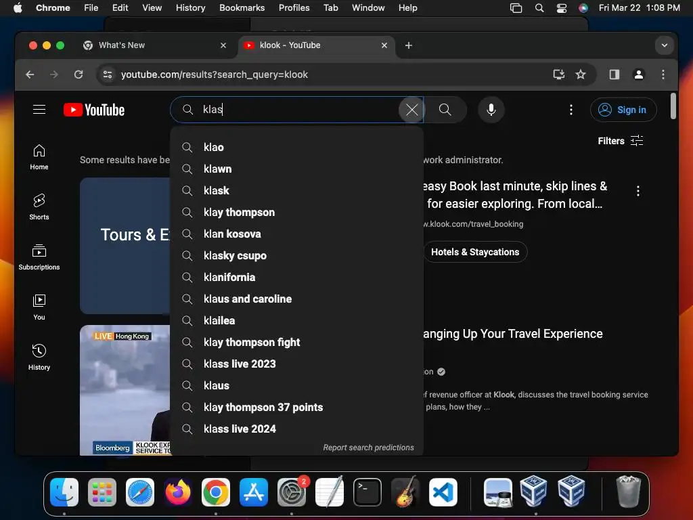Open History in the sidebar
693x520 pixels.
(x=39, y=357)
